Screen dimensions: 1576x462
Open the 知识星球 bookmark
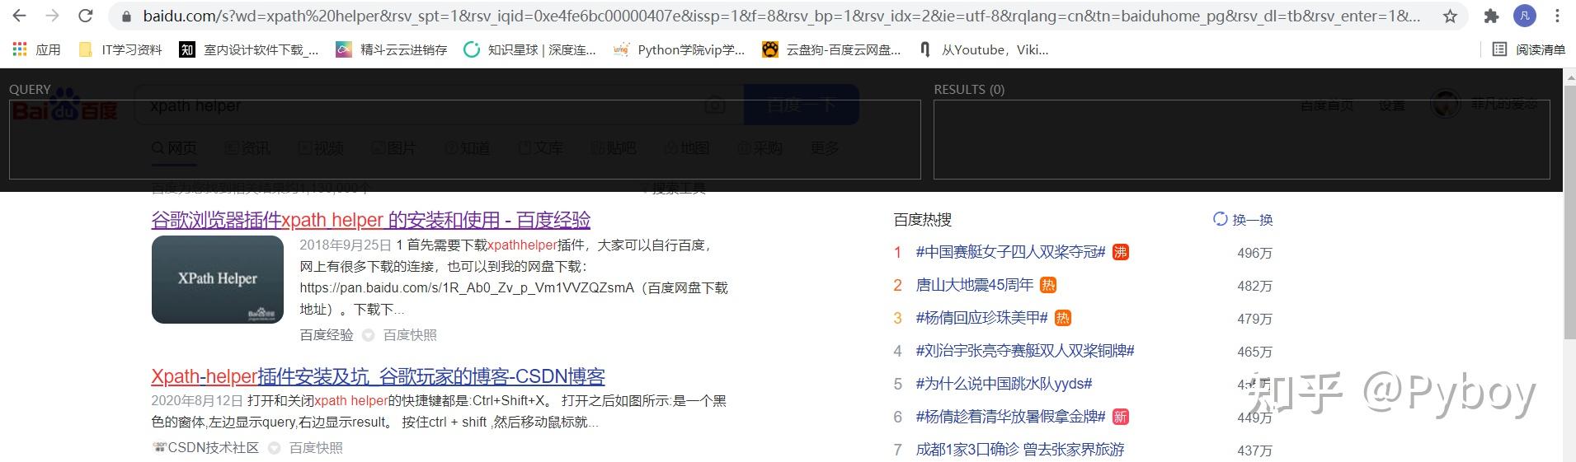(x=530, y=49)
